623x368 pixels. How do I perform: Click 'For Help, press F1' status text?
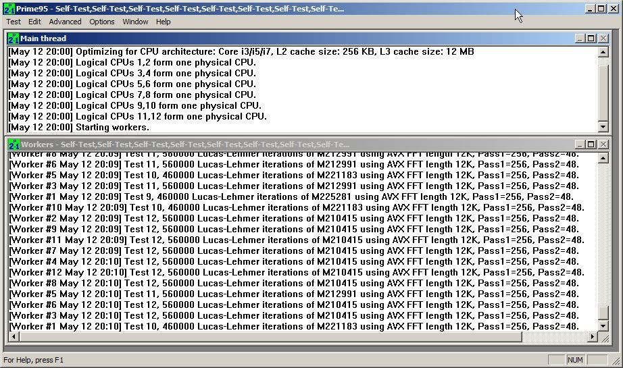(x=33, y=360)
